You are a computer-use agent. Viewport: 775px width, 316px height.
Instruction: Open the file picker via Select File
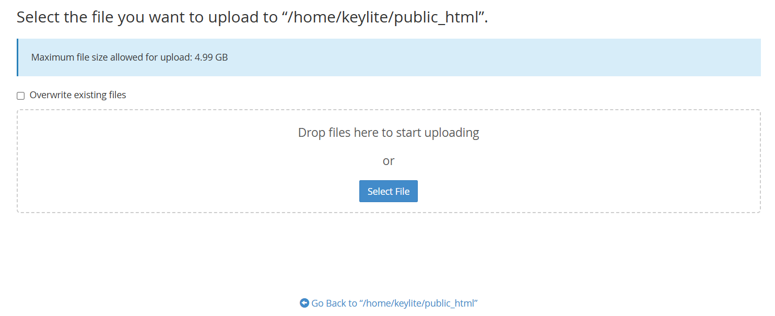tap(389, 191)
